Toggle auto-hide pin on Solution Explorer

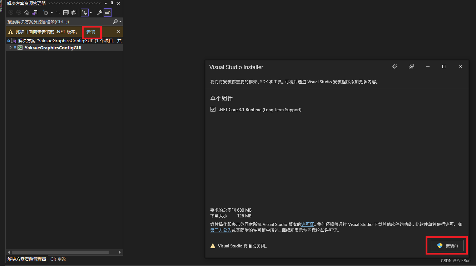coord(112,3)
